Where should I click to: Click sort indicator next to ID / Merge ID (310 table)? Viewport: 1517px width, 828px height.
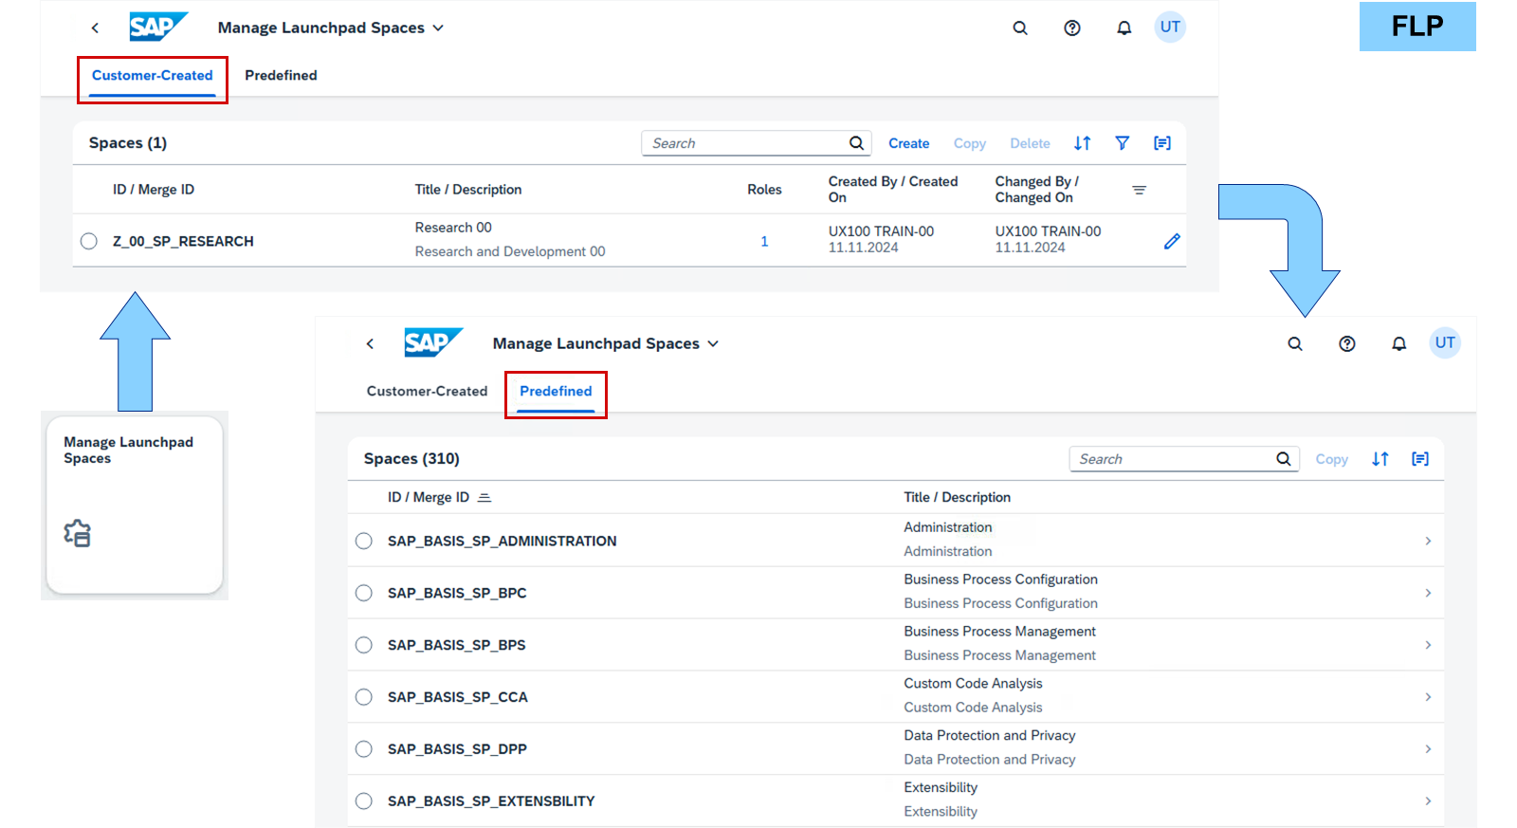(x=484, y=497)
